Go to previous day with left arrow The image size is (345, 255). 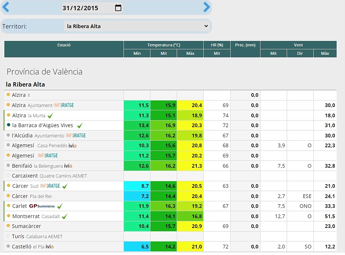coord(5,7)
